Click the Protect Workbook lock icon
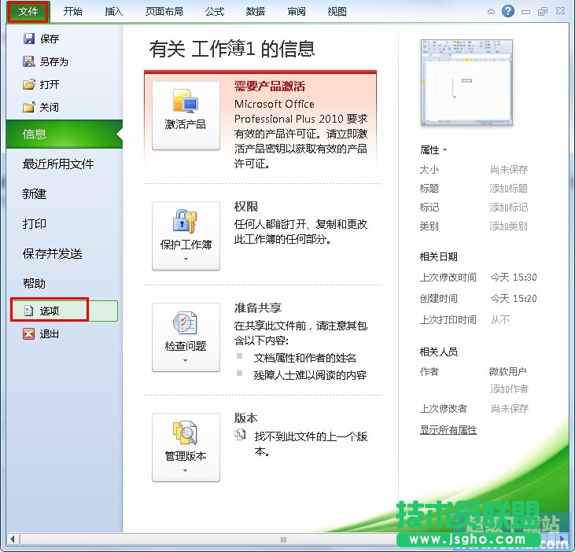 coord(185,221)
